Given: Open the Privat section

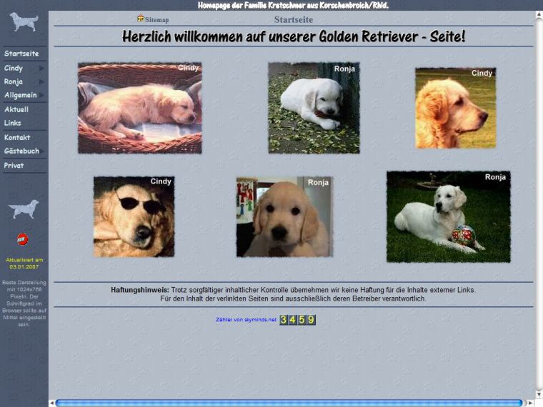Looking at the screenshot, I should click(x=14, y=166).
